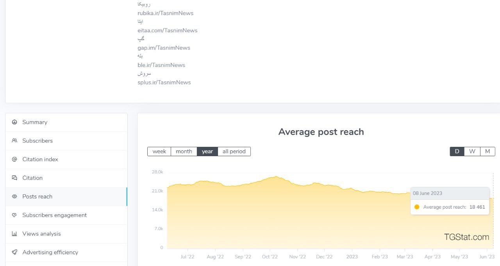500x266 pixels.
Task: Open the rubika.ir/TasnimNews link
Action: tap(165, 13)
